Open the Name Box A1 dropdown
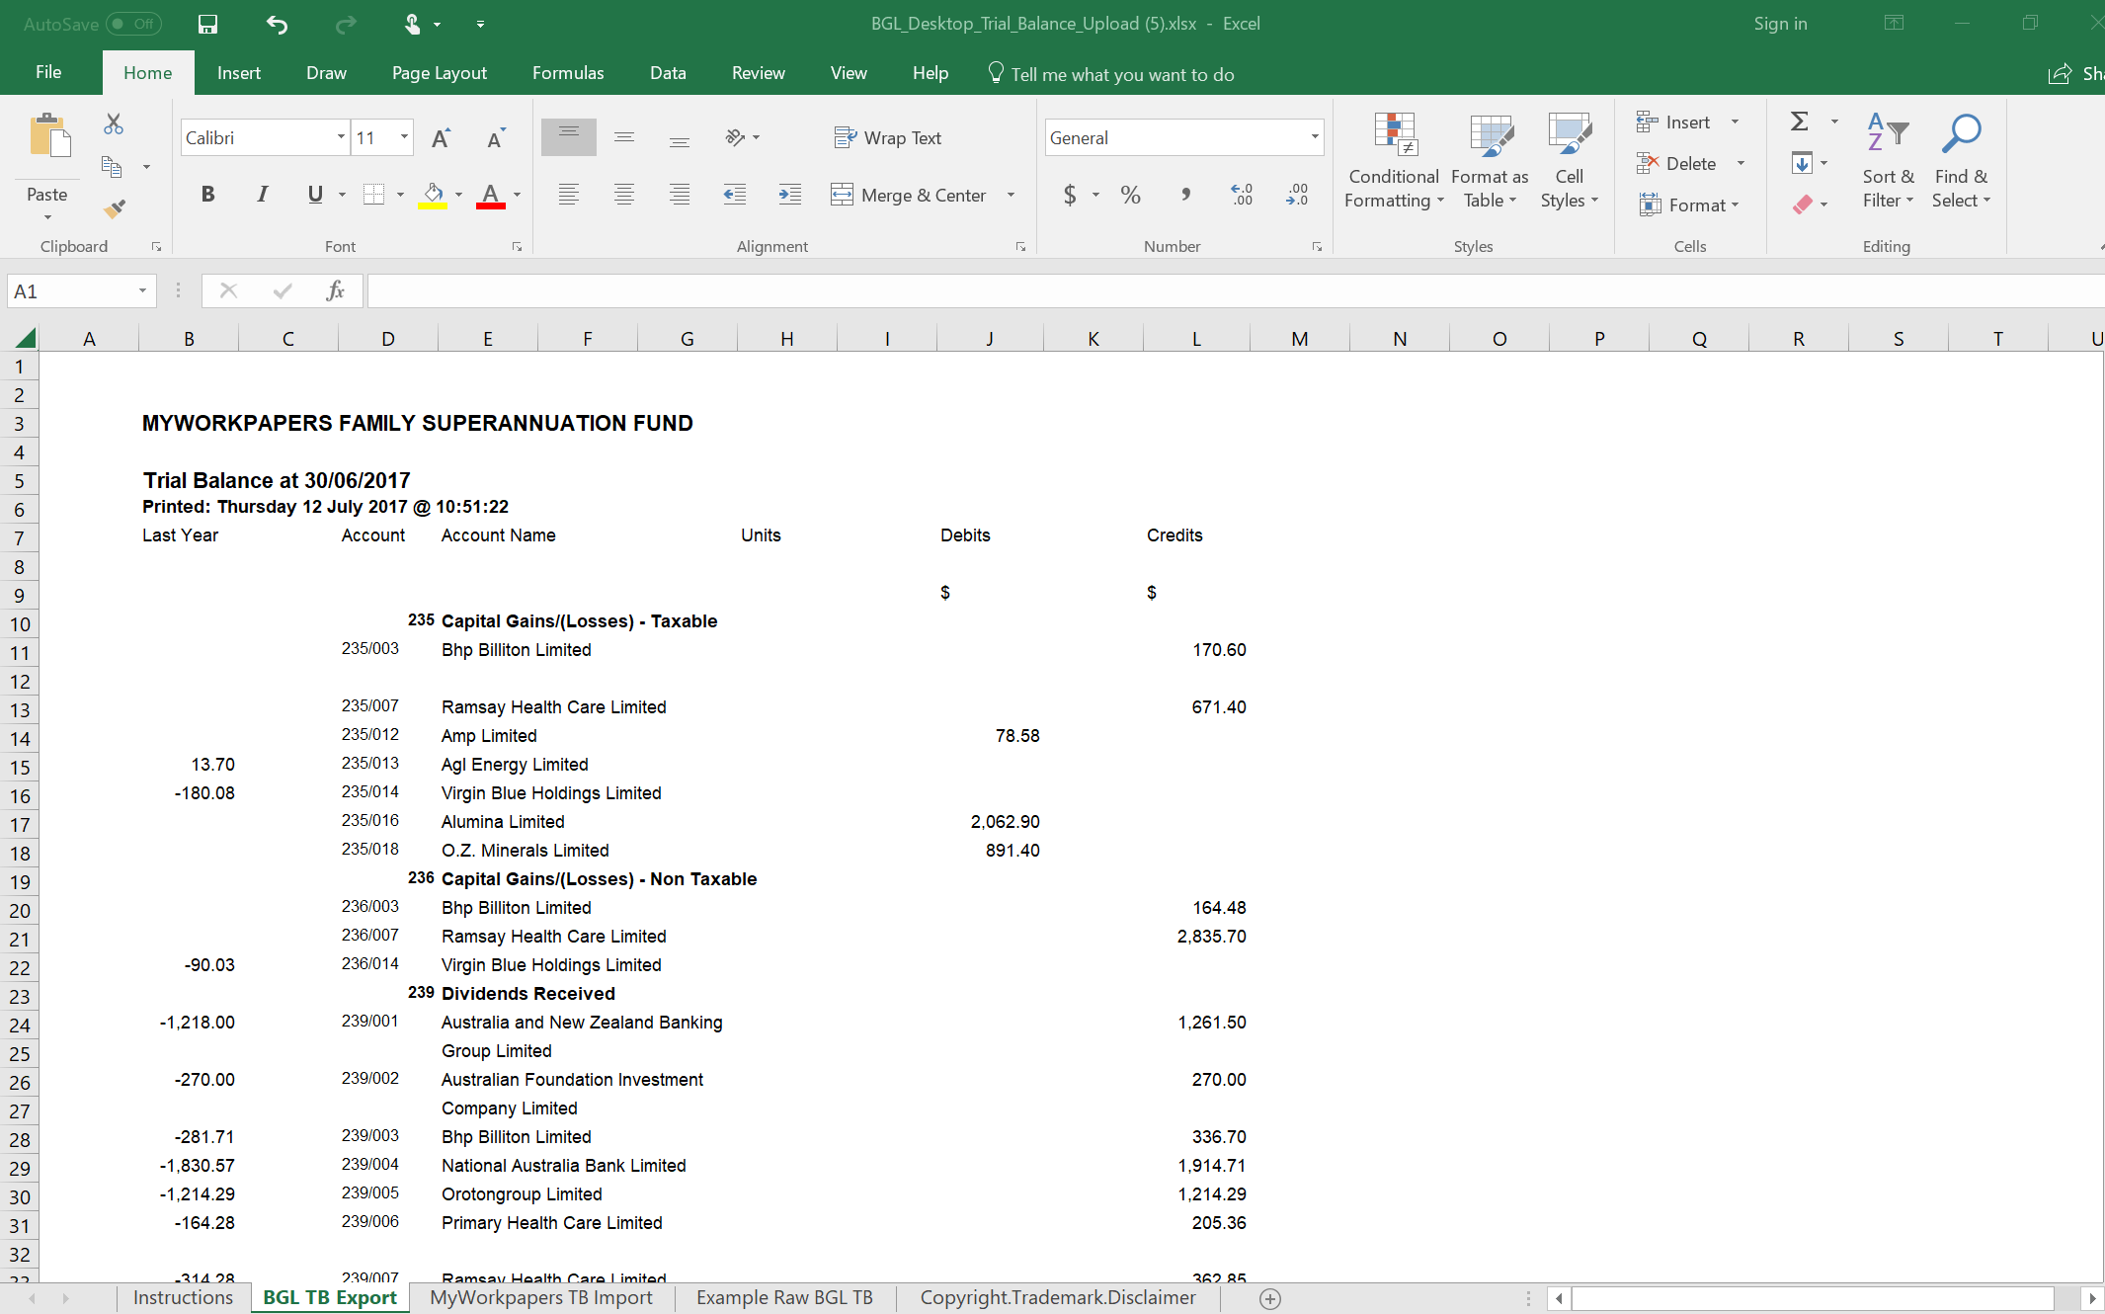2105x1314 pixels. pos(143,290)
